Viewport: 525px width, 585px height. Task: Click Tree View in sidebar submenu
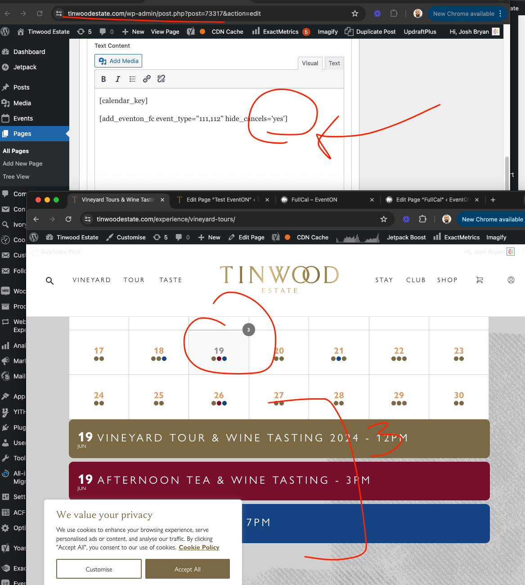tap(16, 176)
